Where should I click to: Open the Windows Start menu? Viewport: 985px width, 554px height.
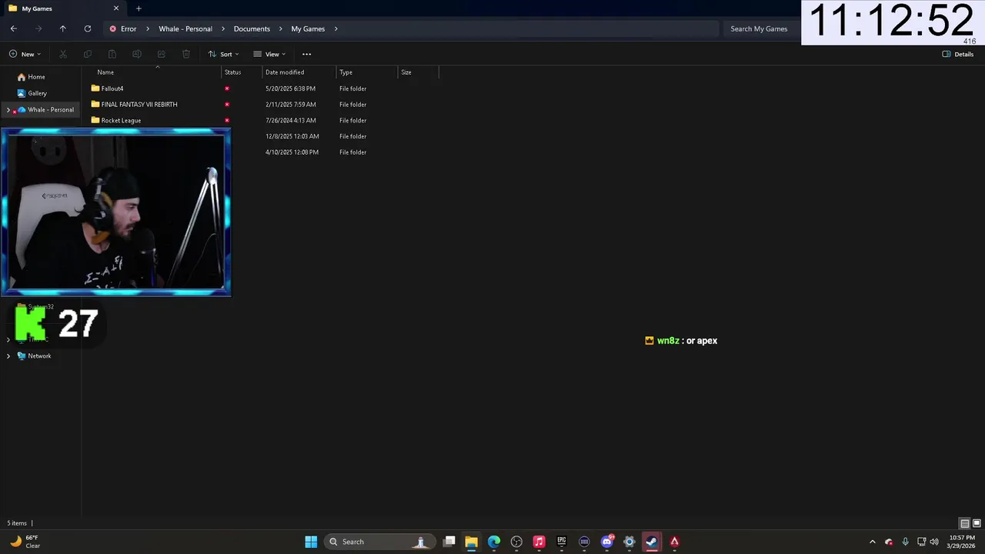pyautogui.click(x=311, y=542)
